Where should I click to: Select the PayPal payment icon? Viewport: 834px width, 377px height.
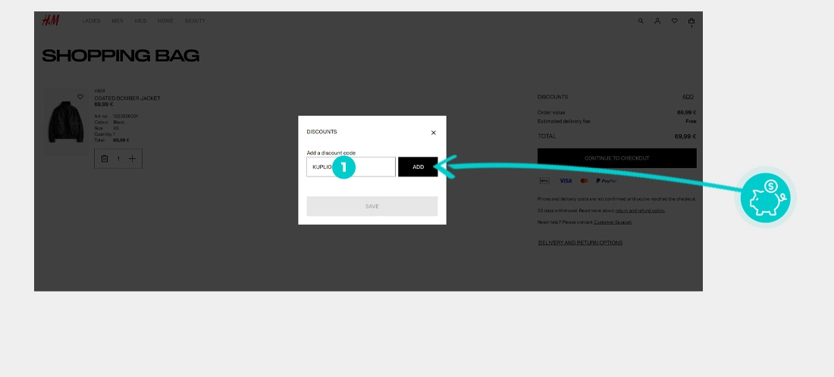tap(606, 181)
